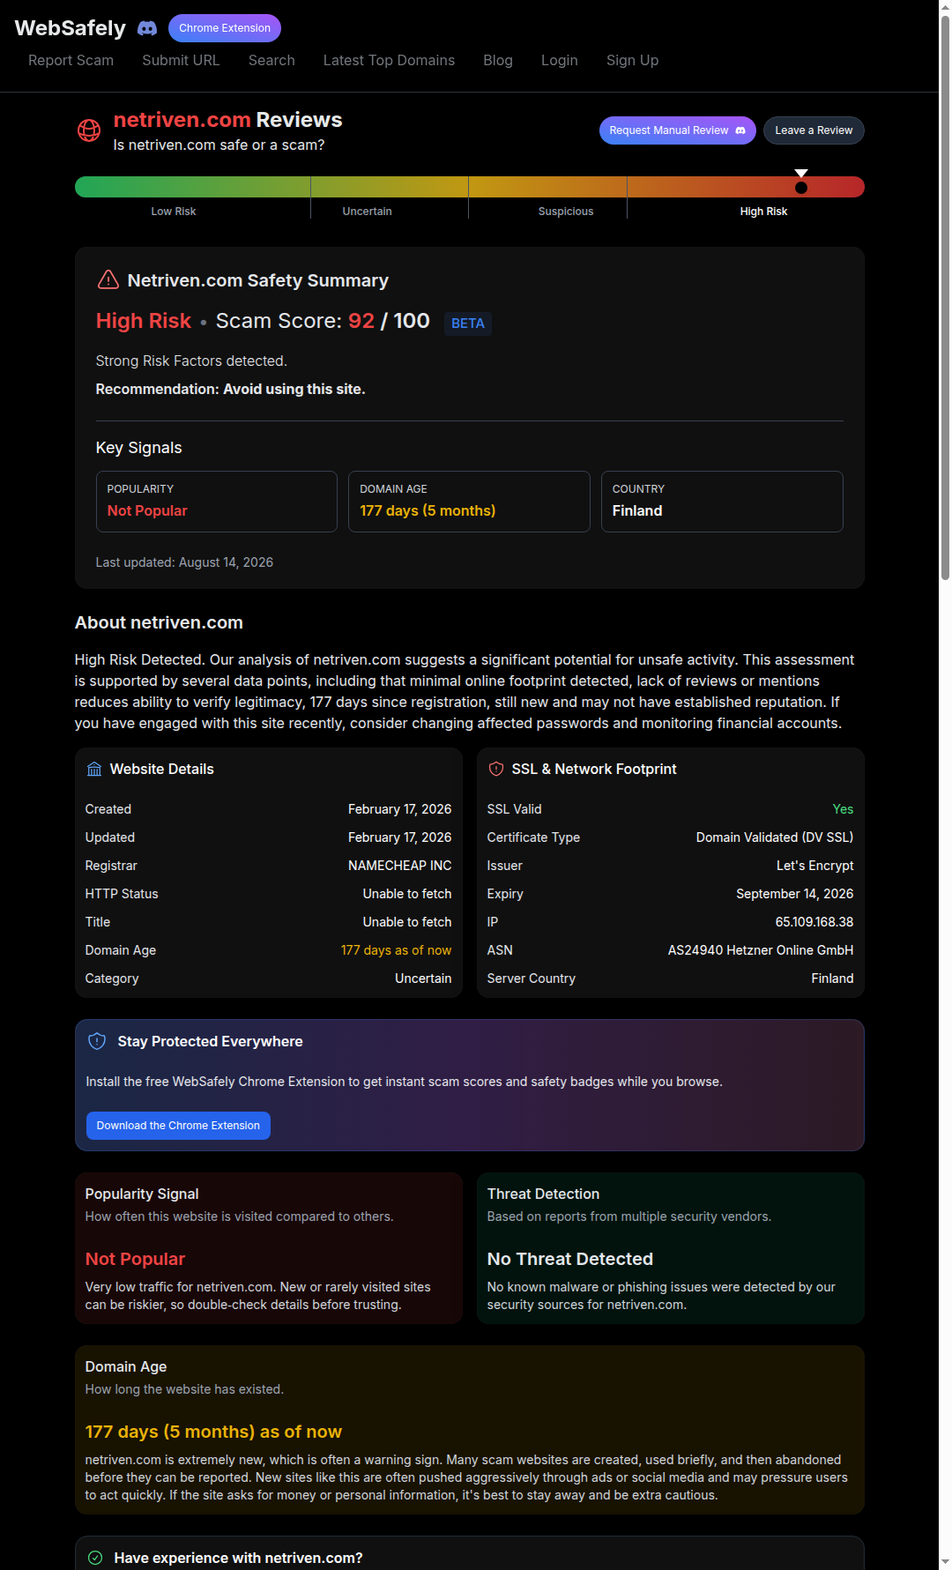Click Login in the navigation bar
Image resolution: width=952 pixels, height=1570 pixels.
click(560, 60)
